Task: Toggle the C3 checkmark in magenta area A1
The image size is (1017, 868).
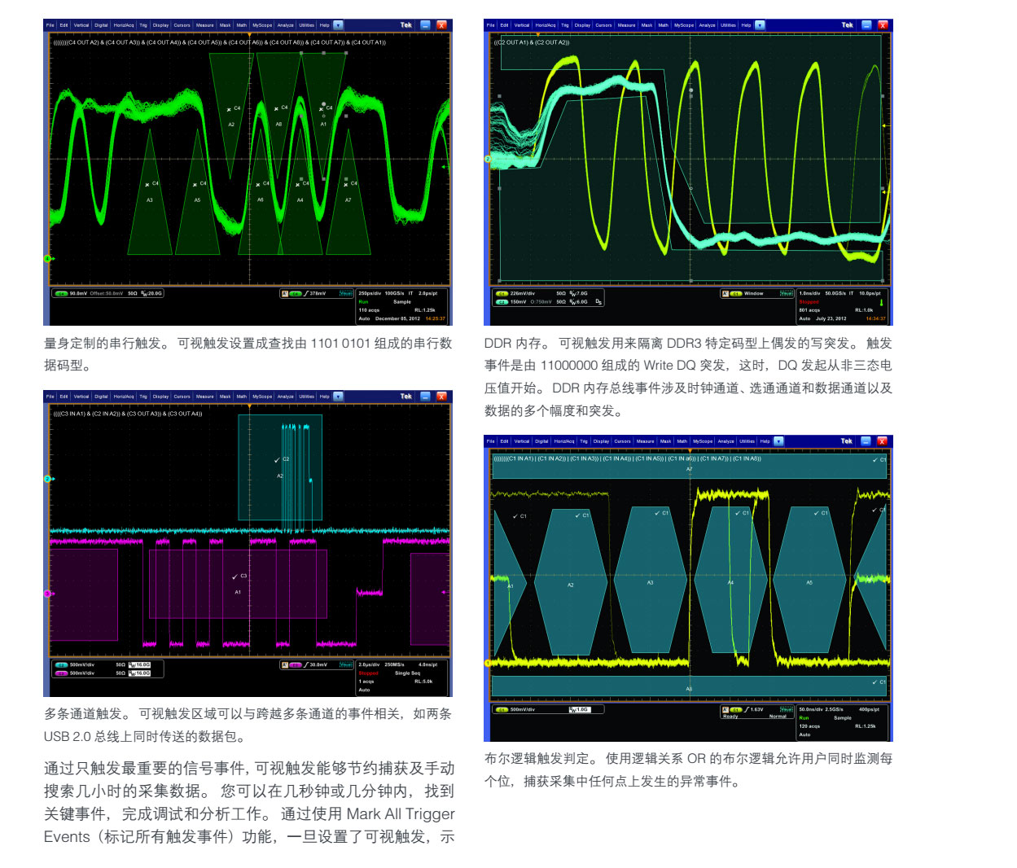Action: click(x=235, y=576)
